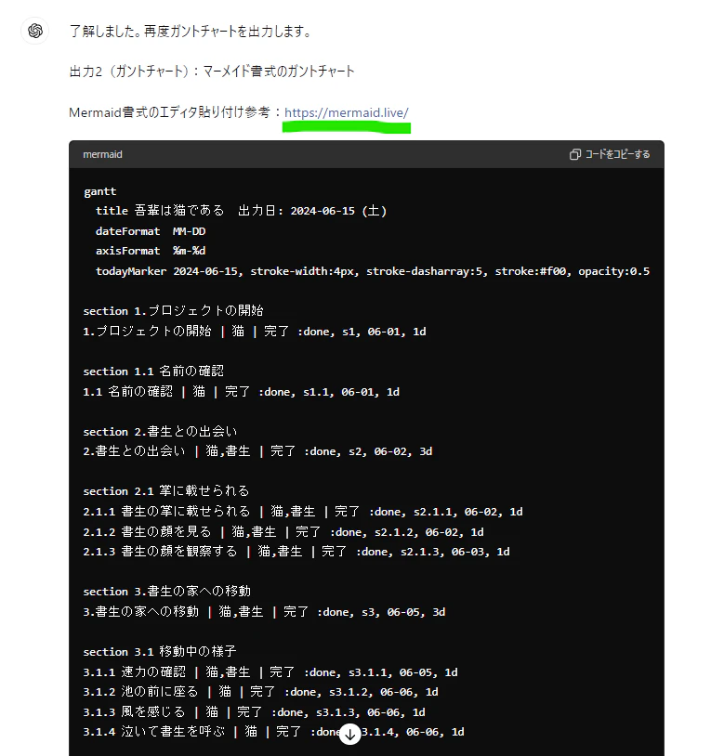The width and height of the screenshot is (724, 756).
Task: Click the copy code clipboard icon
Action: click(x=575, y=154)
